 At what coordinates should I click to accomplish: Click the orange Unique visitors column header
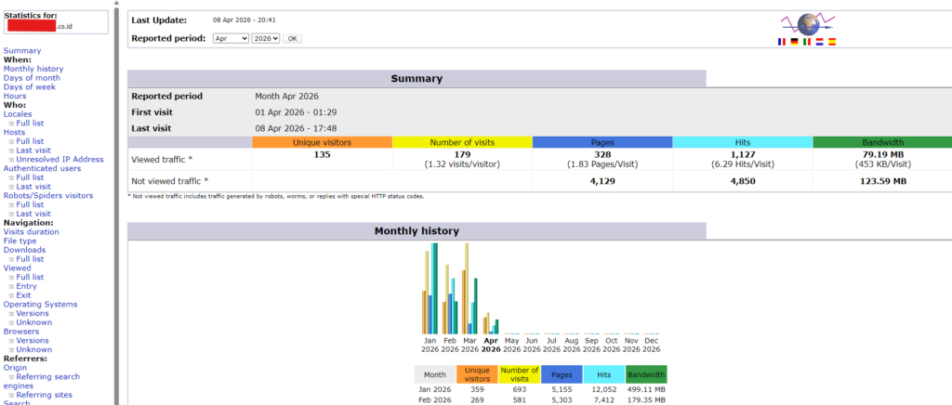[322, 142]
